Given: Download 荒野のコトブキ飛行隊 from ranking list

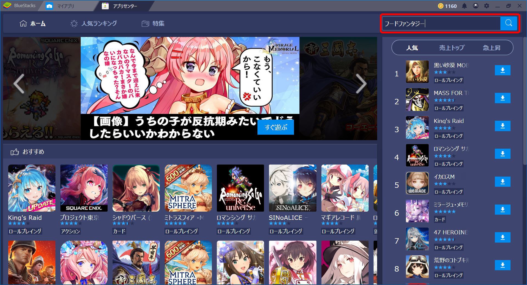Looking at the screenshot, I should (x=503, y=265).
